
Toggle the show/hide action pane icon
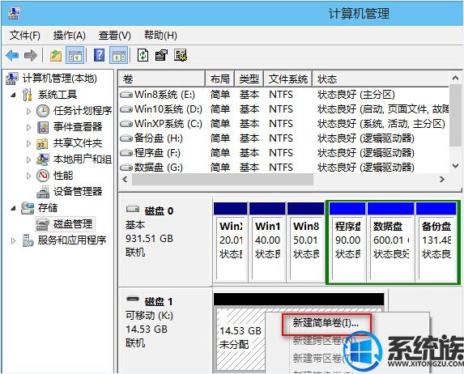[x=119, y=55]
